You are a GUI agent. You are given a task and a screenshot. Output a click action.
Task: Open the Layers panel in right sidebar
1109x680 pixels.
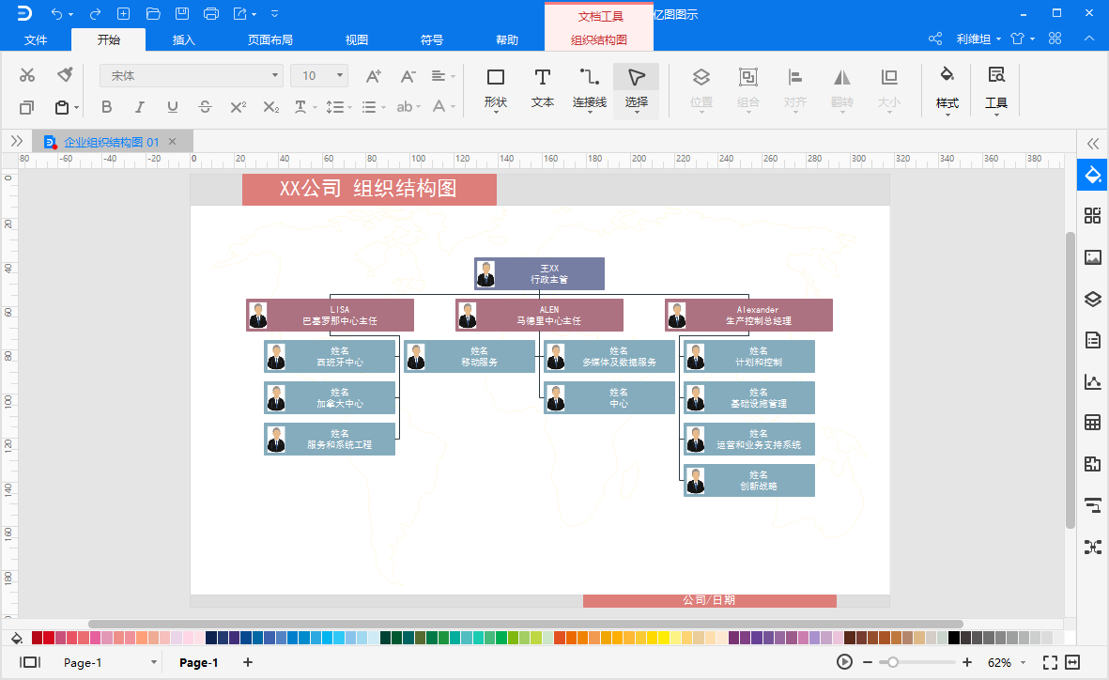pos(1092,300)
